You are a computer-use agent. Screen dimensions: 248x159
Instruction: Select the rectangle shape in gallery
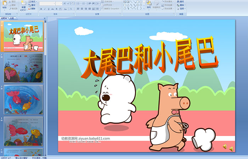pos(138,2)
